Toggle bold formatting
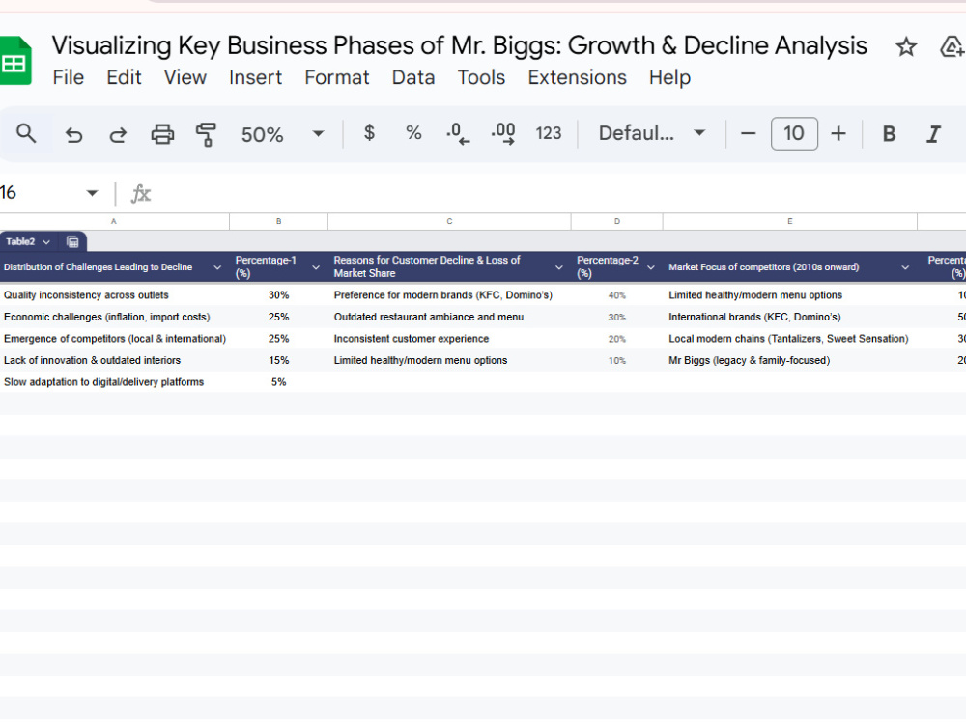966x724 pixels. (x=889, y=133)
